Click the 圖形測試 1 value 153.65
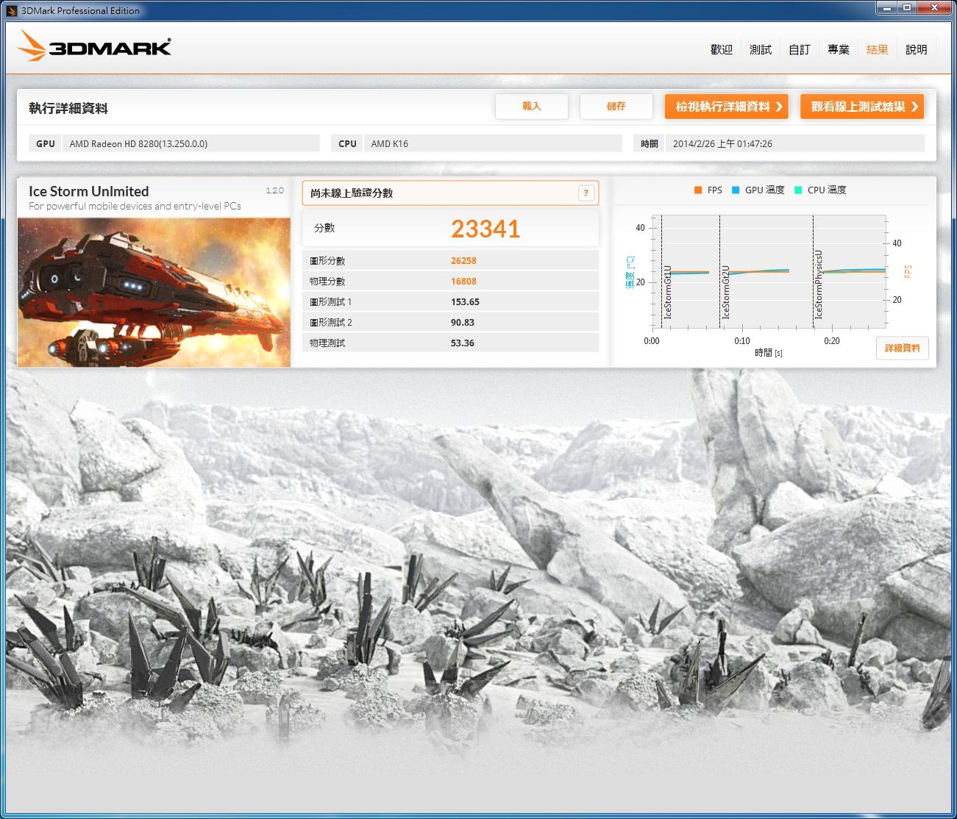This screenshot has width=957, height=819. click(465, 302)
